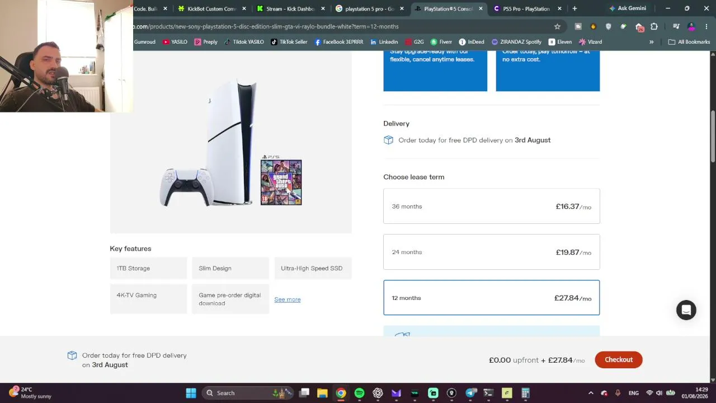Open the weather widget showing 24°C

[x=31, y=393]
